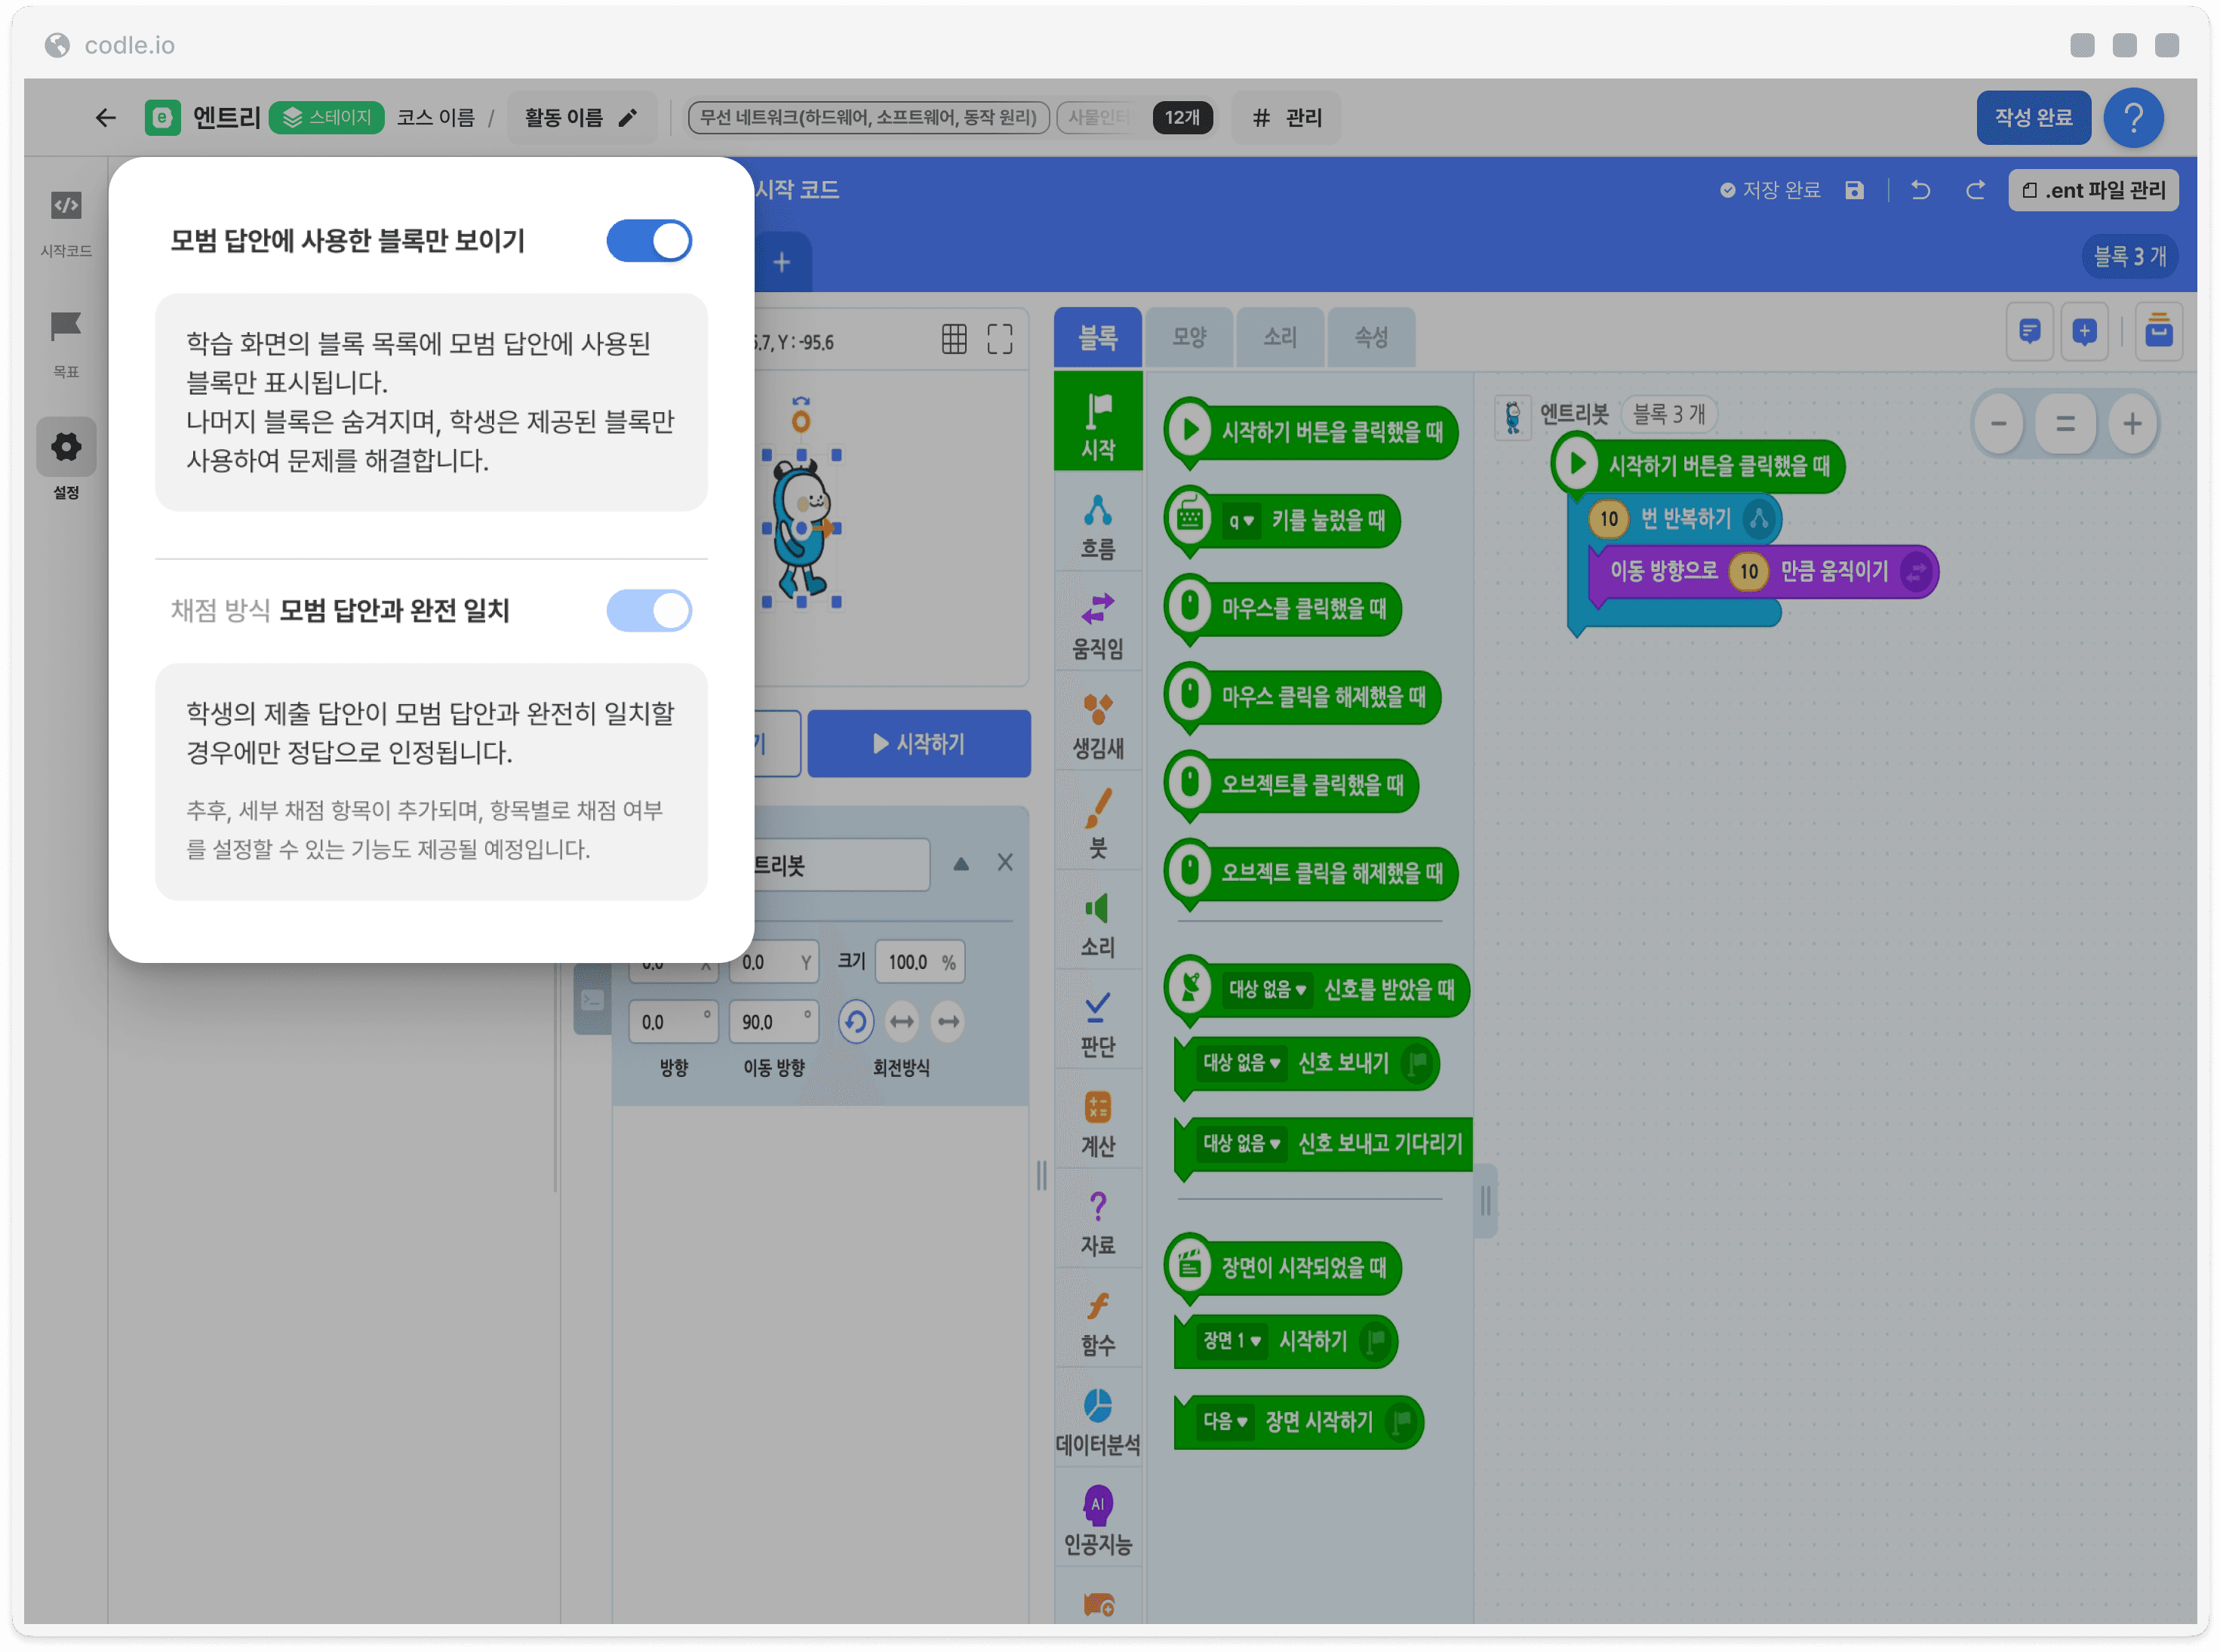Open the q key dropdown in block
Screen dimensions: 2220x1652
click(x=1240, y=521)
